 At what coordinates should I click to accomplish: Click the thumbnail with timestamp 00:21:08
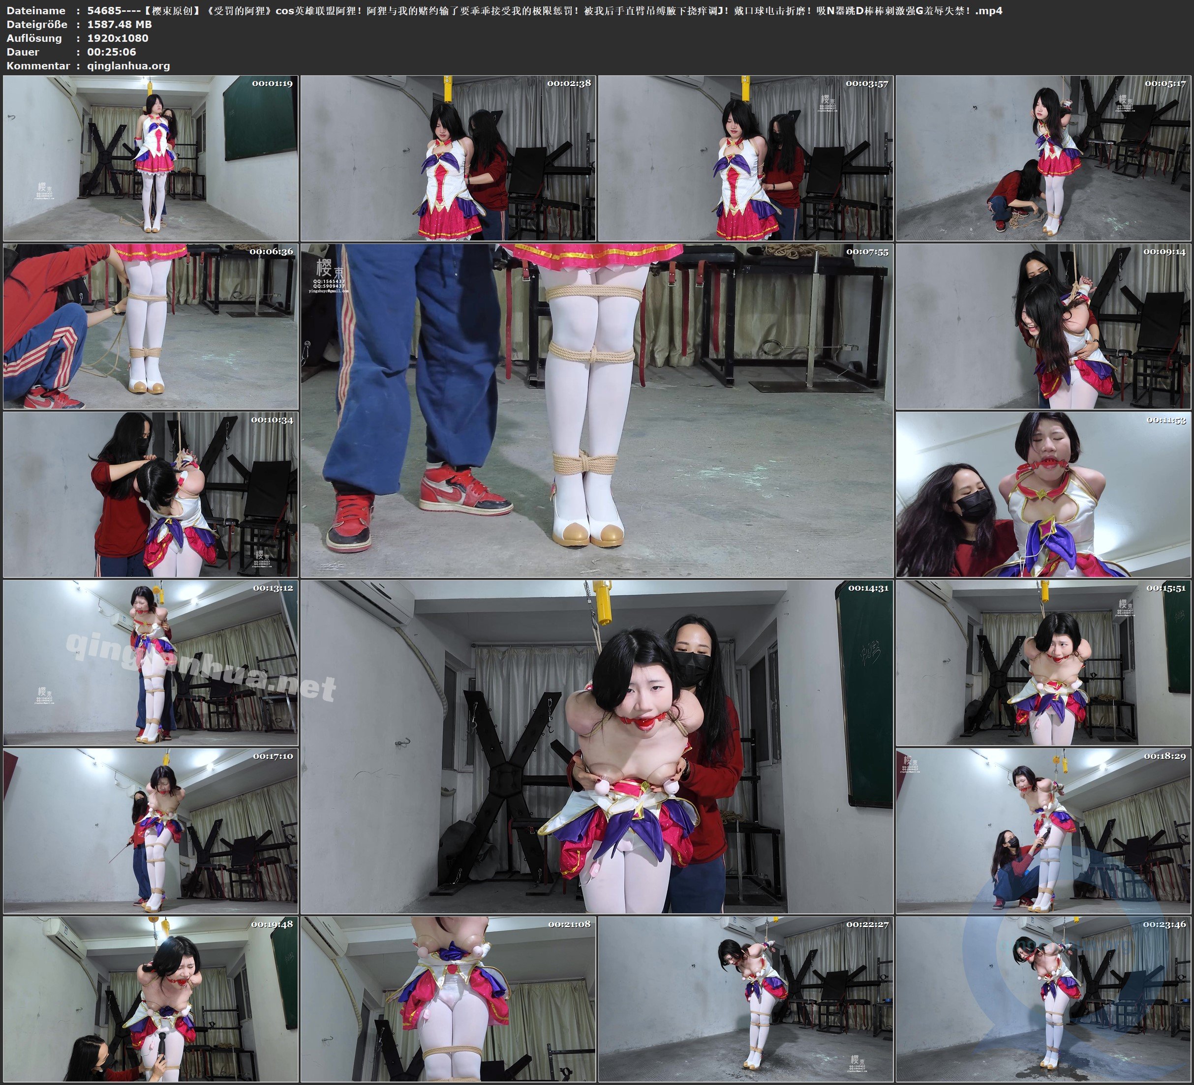448,999
